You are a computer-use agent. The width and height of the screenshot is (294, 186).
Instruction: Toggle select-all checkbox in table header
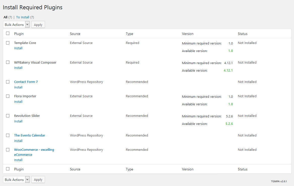click(8, 33)
